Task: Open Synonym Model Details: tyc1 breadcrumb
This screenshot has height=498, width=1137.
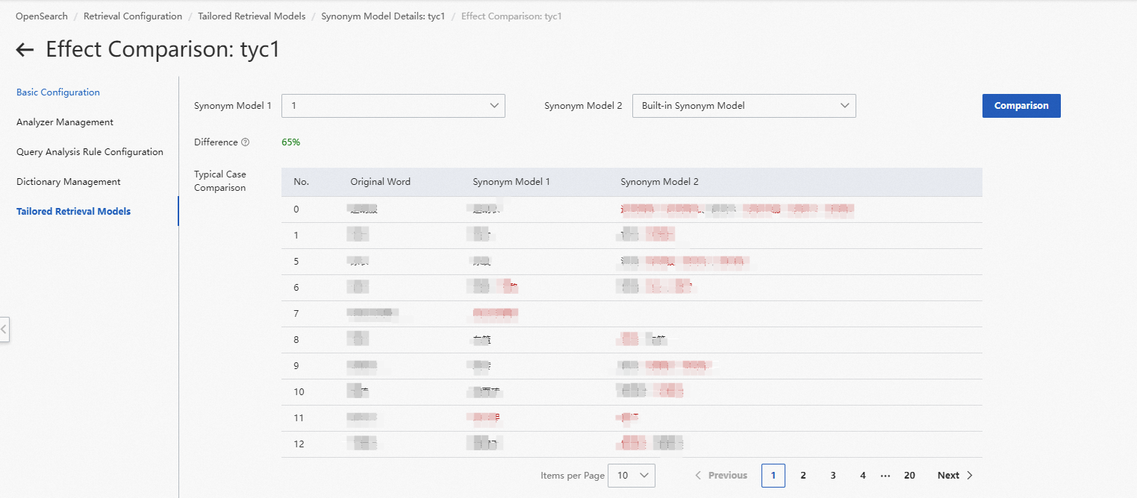Action: click(x=383, y=16)
